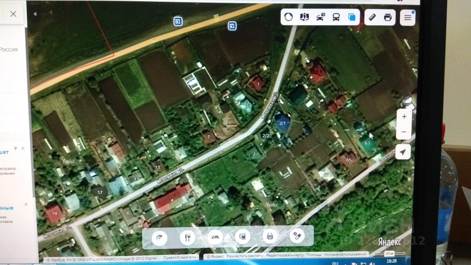This screenshot has height=265, width=471.
Task: Click the blue stop marker beside the bus toolbar icon
Action: click(232, 26)
